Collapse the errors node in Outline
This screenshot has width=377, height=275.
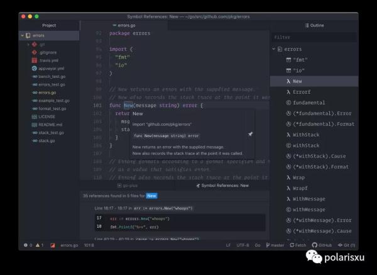click(273, 49)
